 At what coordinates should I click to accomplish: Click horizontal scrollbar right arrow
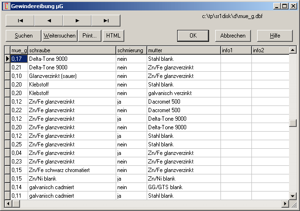pyautogui.click(x=286, y=203)
